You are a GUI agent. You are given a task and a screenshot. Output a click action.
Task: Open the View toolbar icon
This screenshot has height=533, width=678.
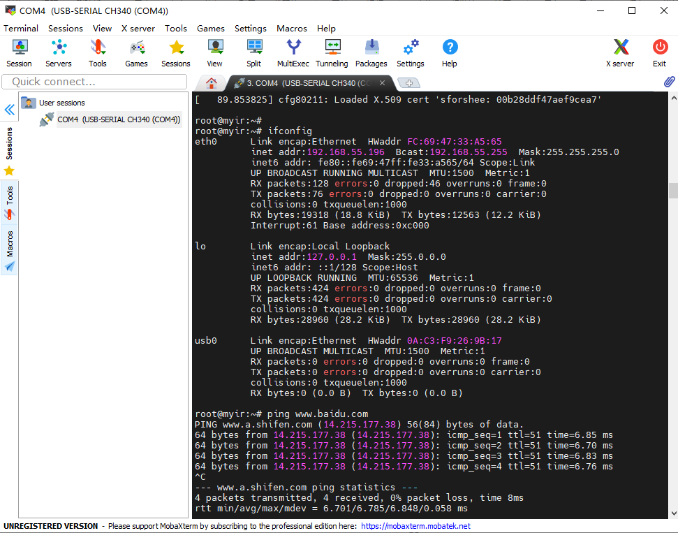tap(215, 53)
